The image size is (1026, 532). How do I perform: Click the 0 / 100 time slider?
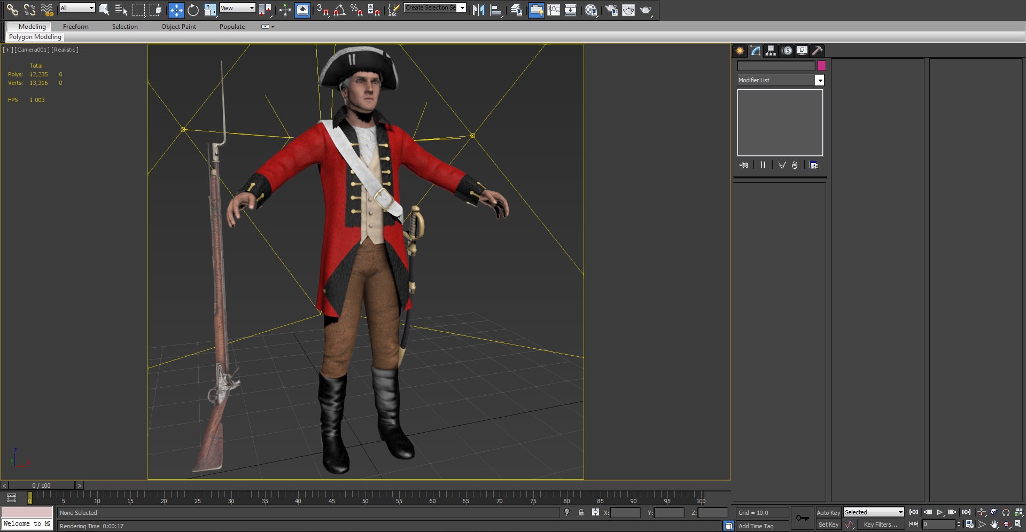[x=42, y=486]
